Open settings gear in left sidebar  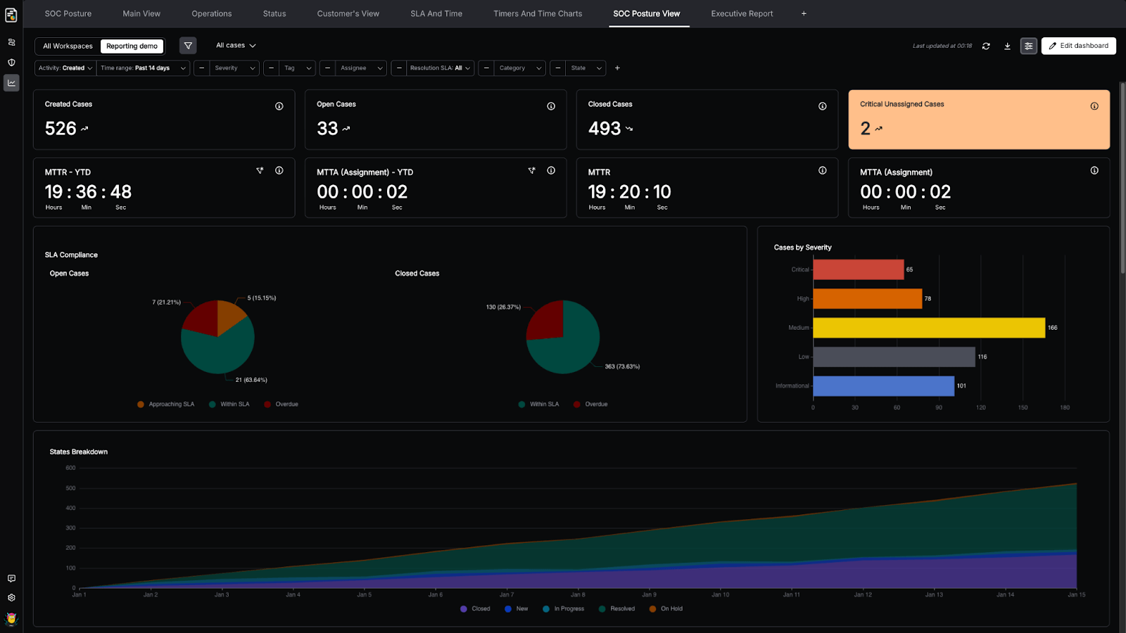tap(11, 598)
